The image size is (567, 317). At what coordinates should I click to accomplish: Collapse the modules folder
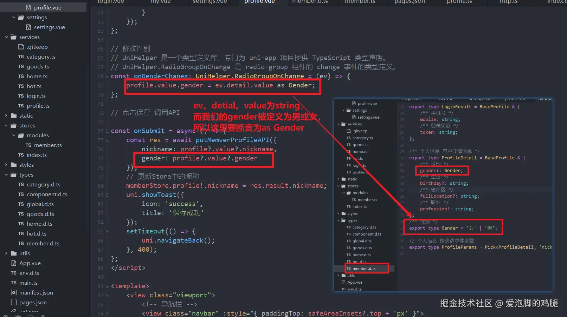14,135
